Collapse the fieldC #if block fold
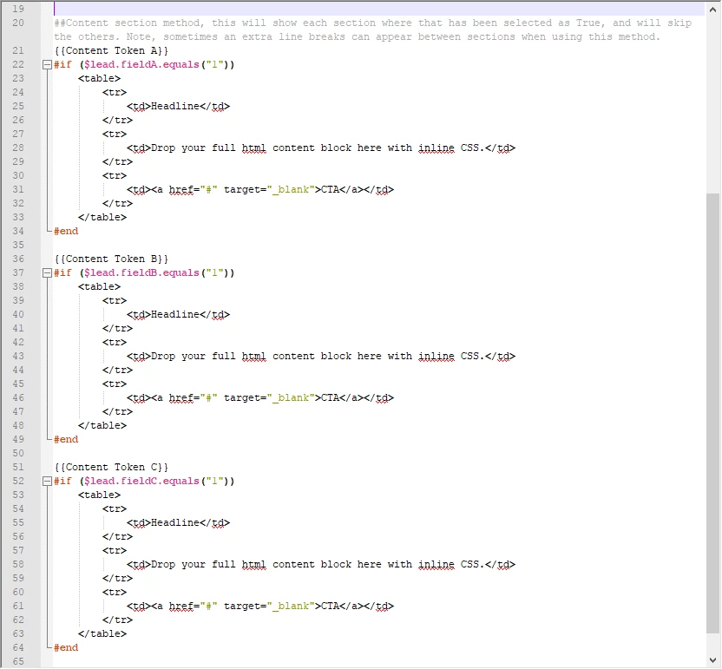The height and width of the screenshot is (669, 722). 47,482
